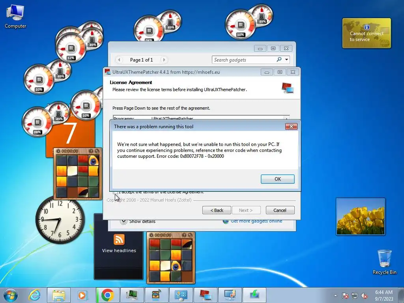Viewport: 404px width, 303px height.
Task: Click 'Press Page Down to see the rest' text
Action: 161,108
